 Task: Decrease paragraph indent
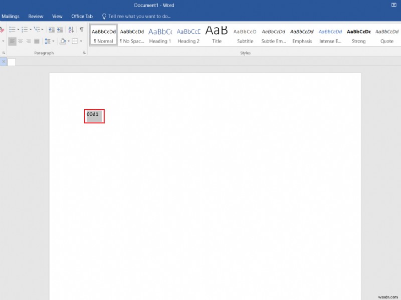52,30
